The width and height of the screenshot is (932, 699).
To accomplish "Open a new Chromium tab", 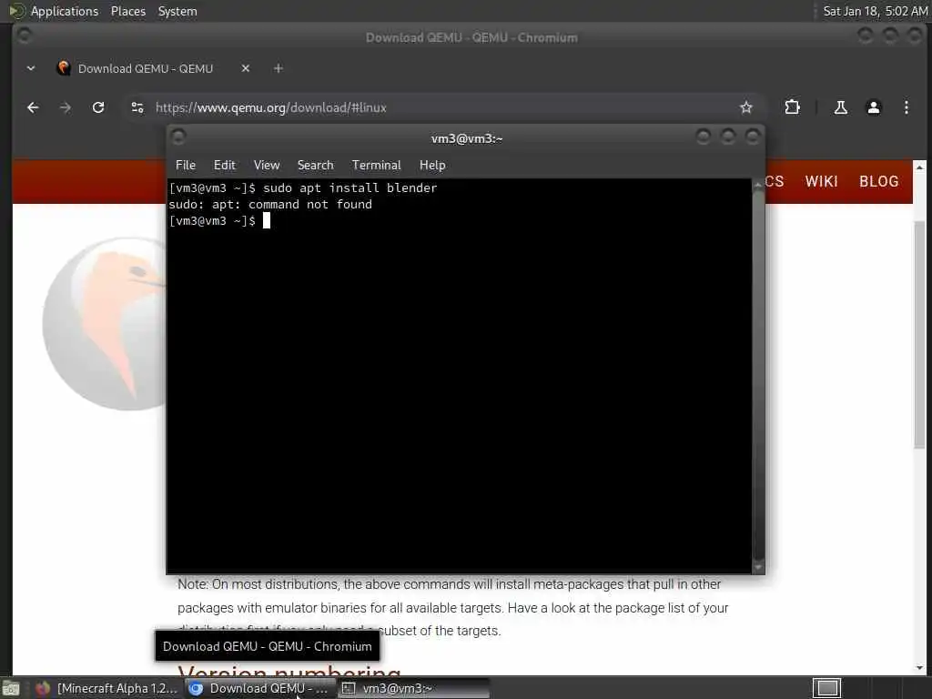I will pos(279,68).
